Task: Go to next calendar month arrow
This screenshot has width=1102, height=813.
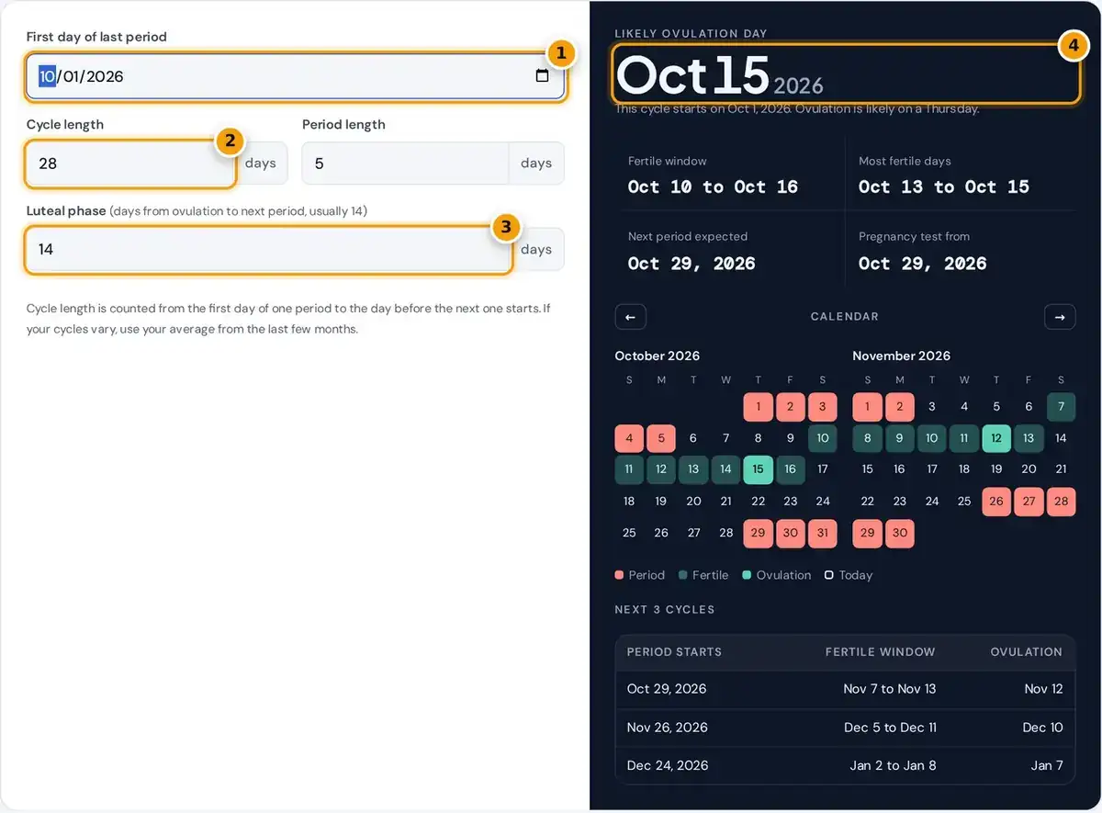Action: [x=1060, y=317]
